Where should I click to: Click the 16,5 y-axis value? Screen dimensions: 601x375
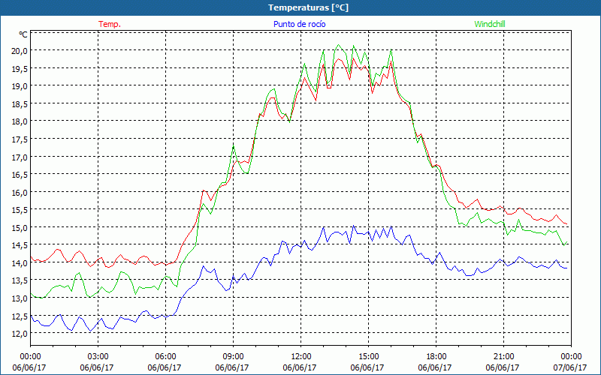click(20, 175)
